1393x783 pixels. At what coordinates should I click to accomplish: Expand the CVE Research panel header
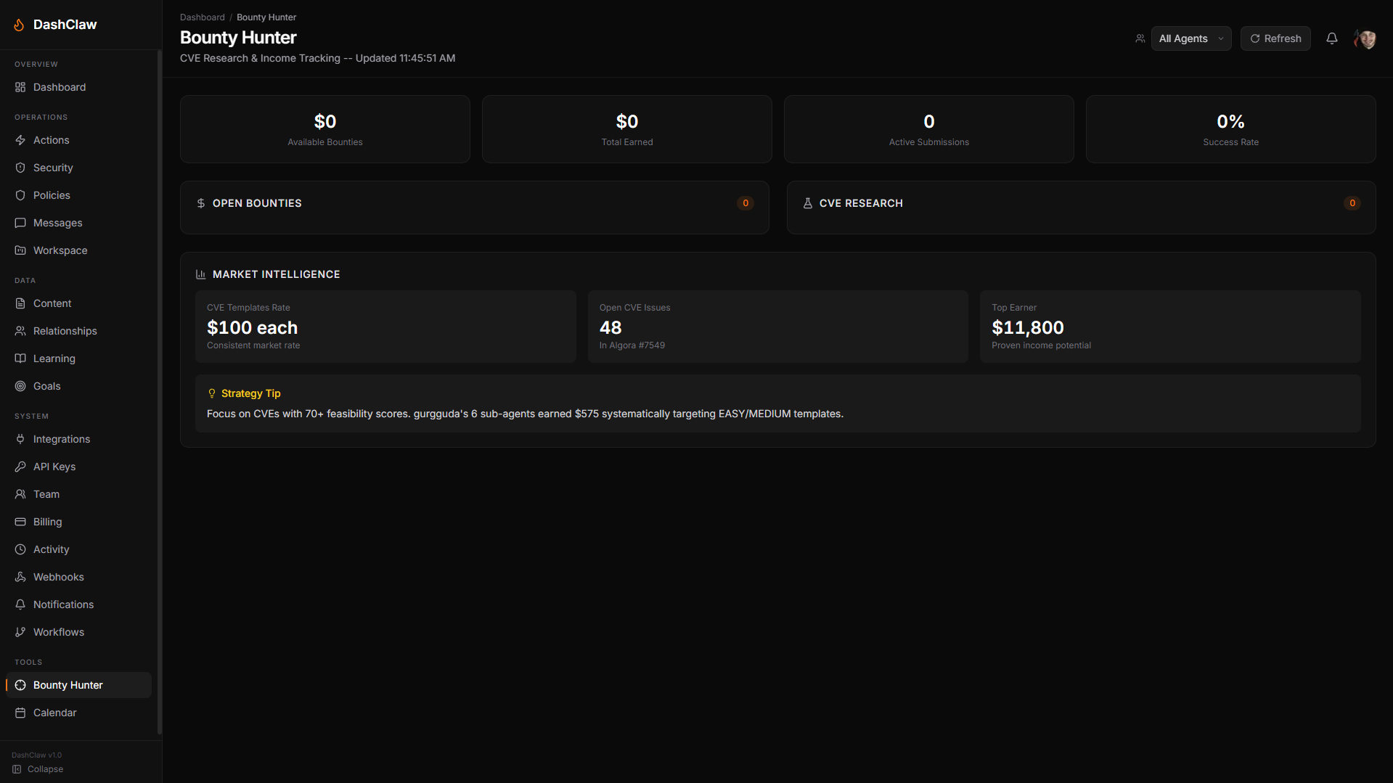[1080, 204]
